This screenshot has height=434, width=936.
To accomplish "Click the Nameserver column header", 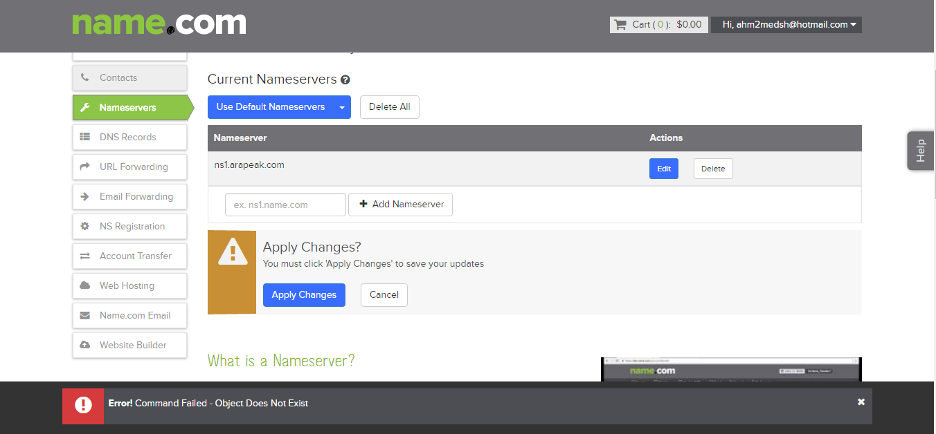I will point(240,138).
